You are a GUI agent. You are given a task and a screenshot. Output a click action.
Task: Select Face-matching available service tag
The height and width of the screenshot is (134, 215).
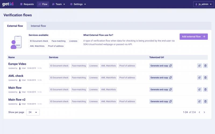click(x=59, y=41)
